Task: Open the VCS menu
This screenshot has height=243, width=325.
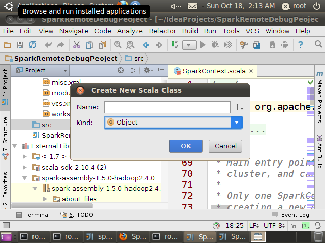Action: click(x=252, y=31)
